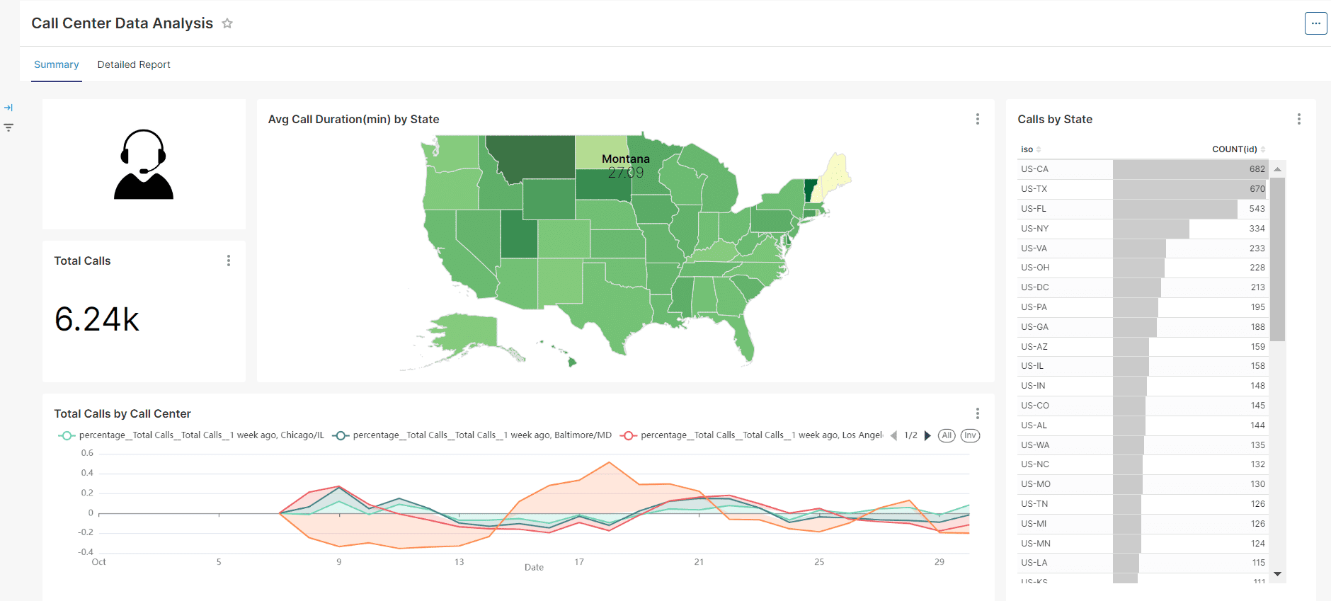Open the dashboard ellipsis options menu
Image resolution: width=1331 pixels, height=601 pixels.
tap(1315, 23)
